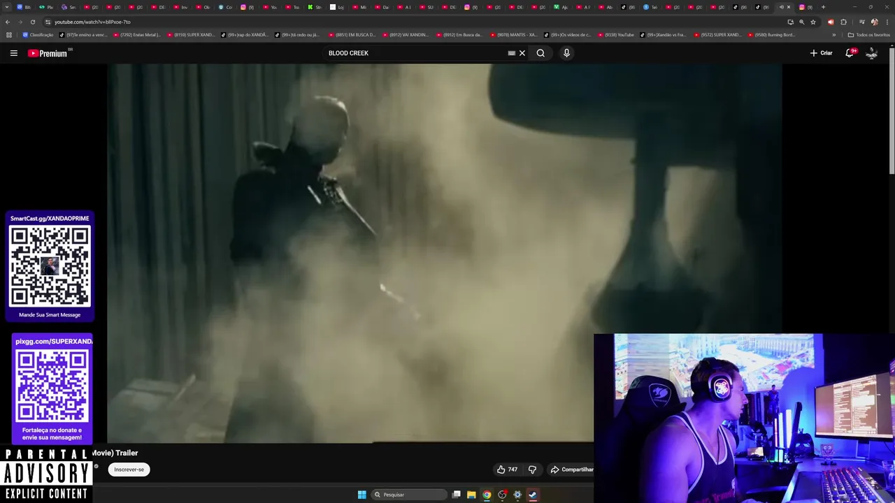This screenshot has width=895, height=503.
Task: Switch to the Instagram (9) tab at far right
Action: coord(805,7)
